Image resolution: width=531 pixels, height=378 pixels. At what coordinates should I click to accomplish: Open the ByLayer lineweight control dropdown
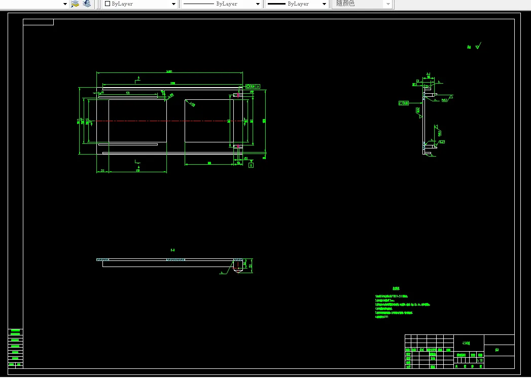pos(297,4)
